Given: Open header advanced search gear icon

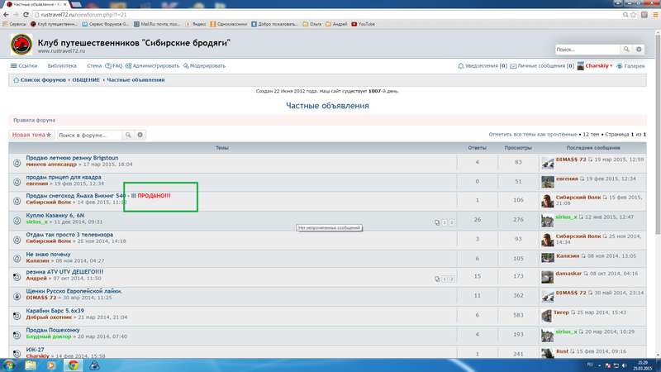Looking at the screenshot, I should click(x=638, y=50).
